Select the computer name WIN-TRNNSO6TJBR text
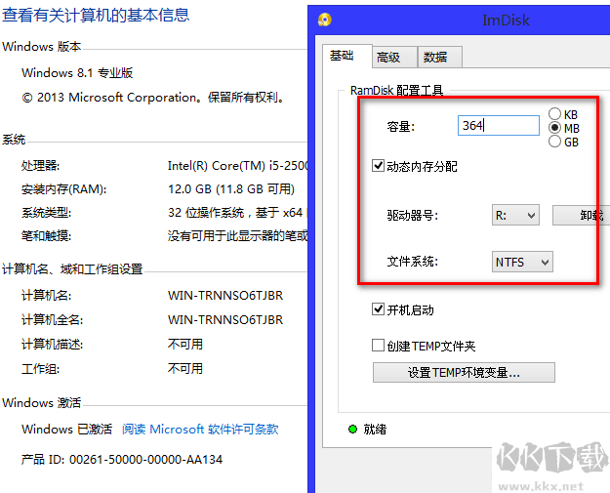This screenshot has height=493, width=610. 225,296
